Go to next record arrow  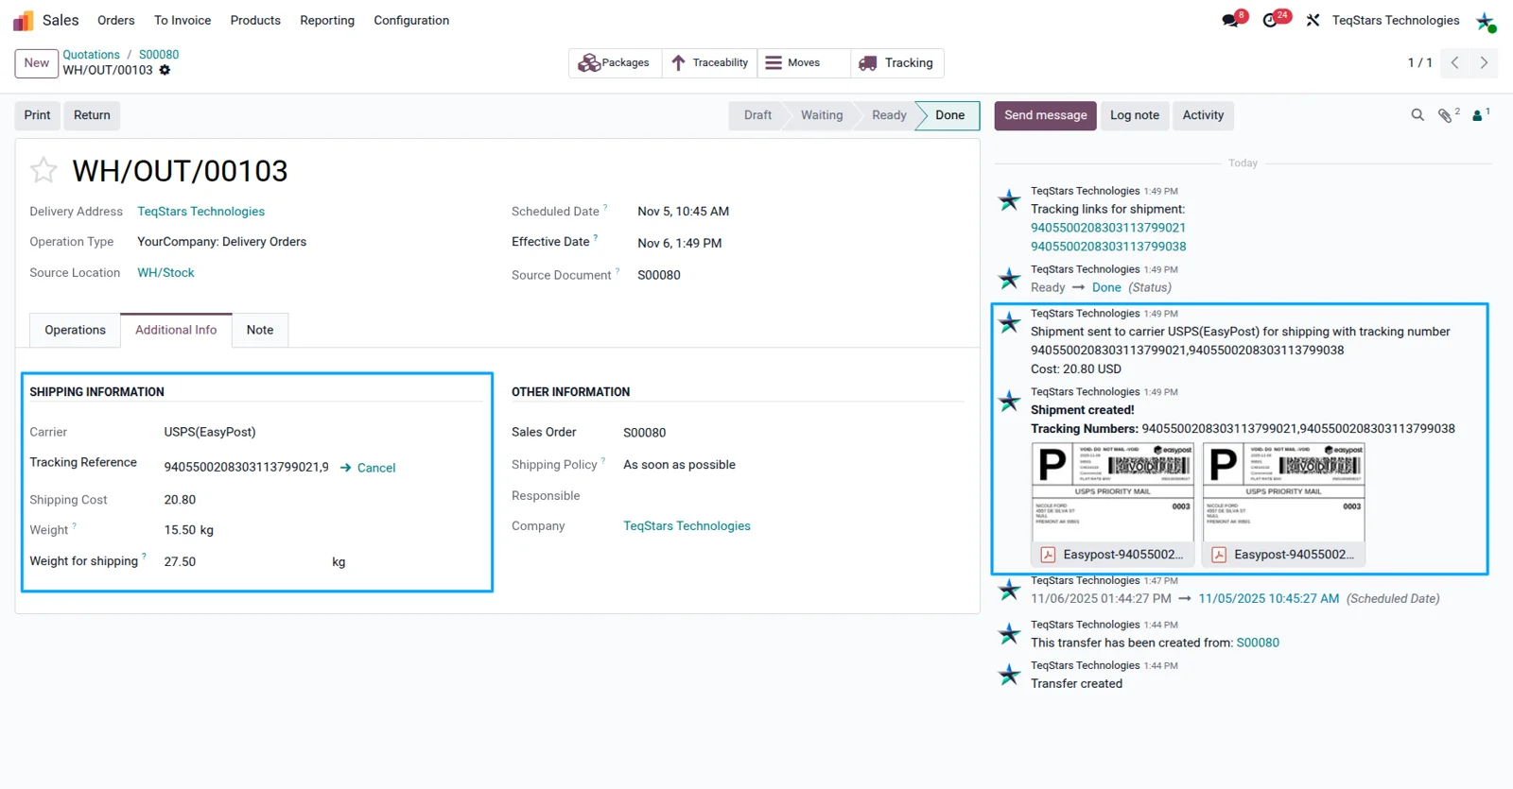(1484, 62)
